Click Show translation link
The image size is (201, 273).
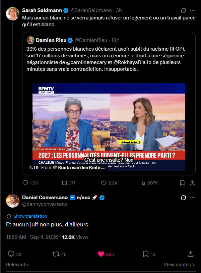pos(30,216)
